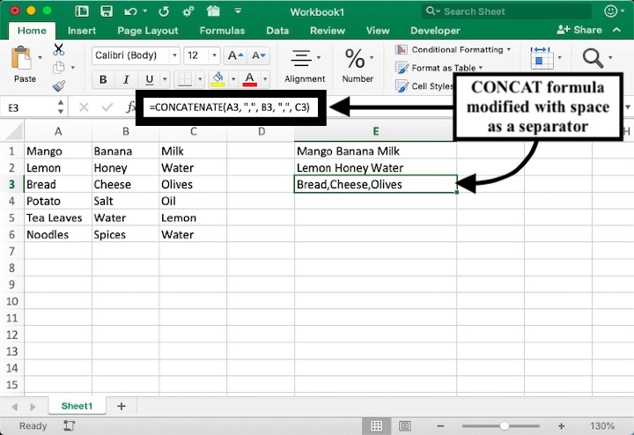This screenshot has width=634, height=435.
Task: Expand the Fill Color dropdown arrow
Action: [x=232, y=79]
